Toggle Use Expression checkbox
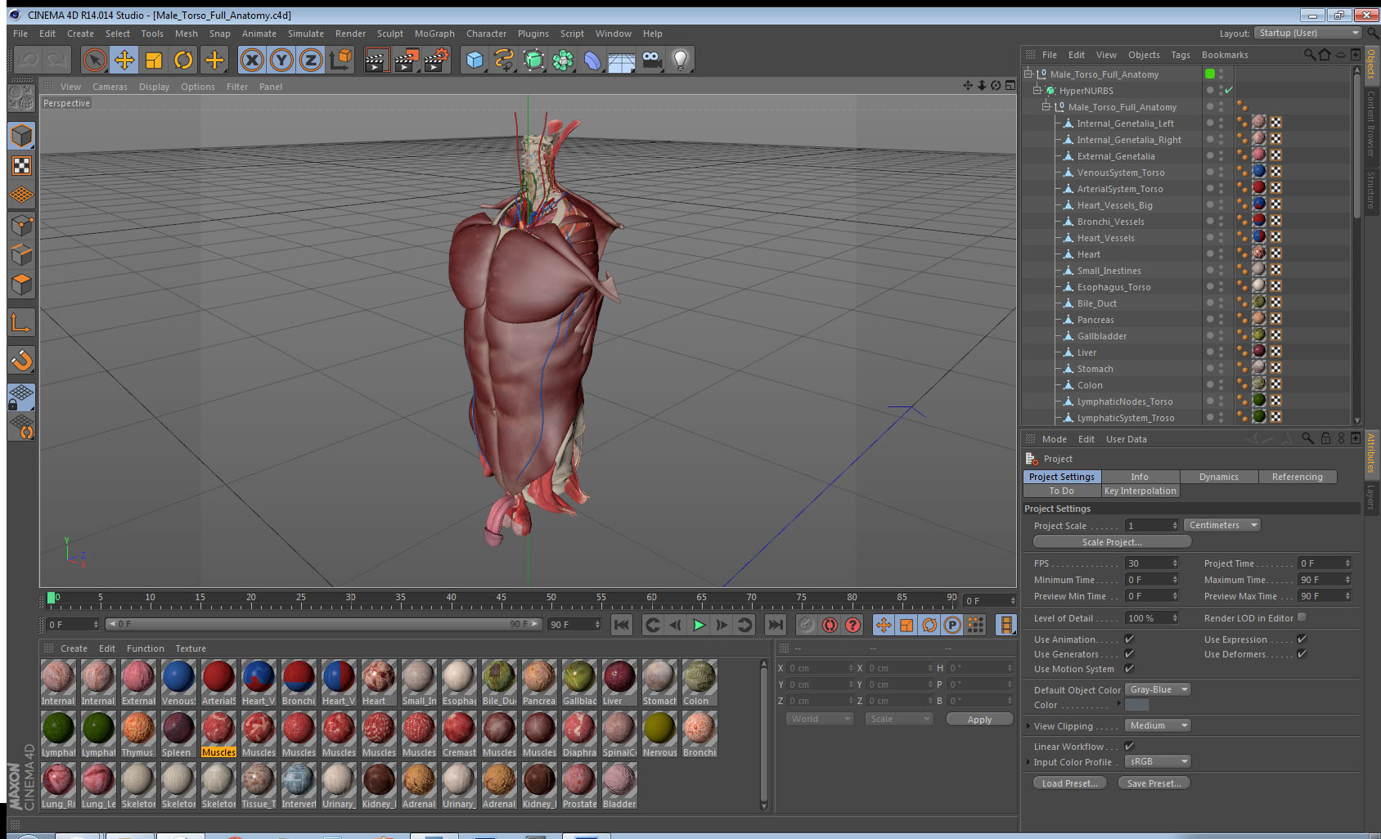The height and width of the screenshot is (839, 1381). click(1302, 639)
